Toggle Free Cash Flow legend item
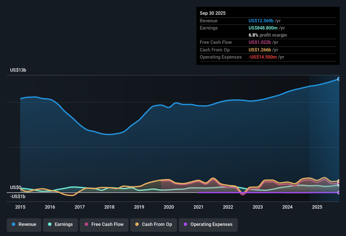Image resolution: width=346 pixels, height=236 pixels. click(x=104, y=224)
